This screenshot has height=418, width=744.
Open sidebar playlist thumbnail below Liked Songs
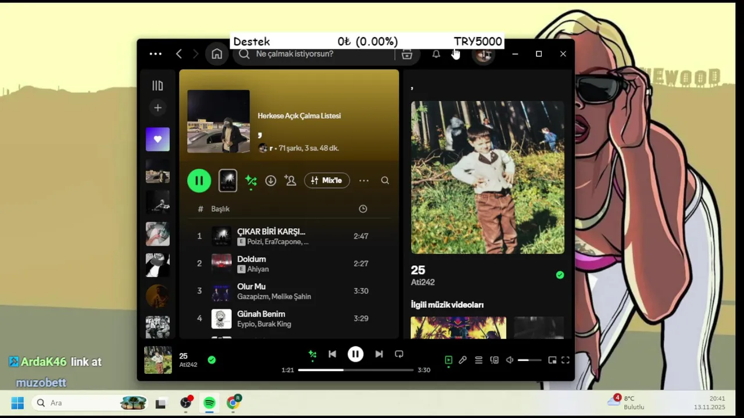click(x=158, y=171)
